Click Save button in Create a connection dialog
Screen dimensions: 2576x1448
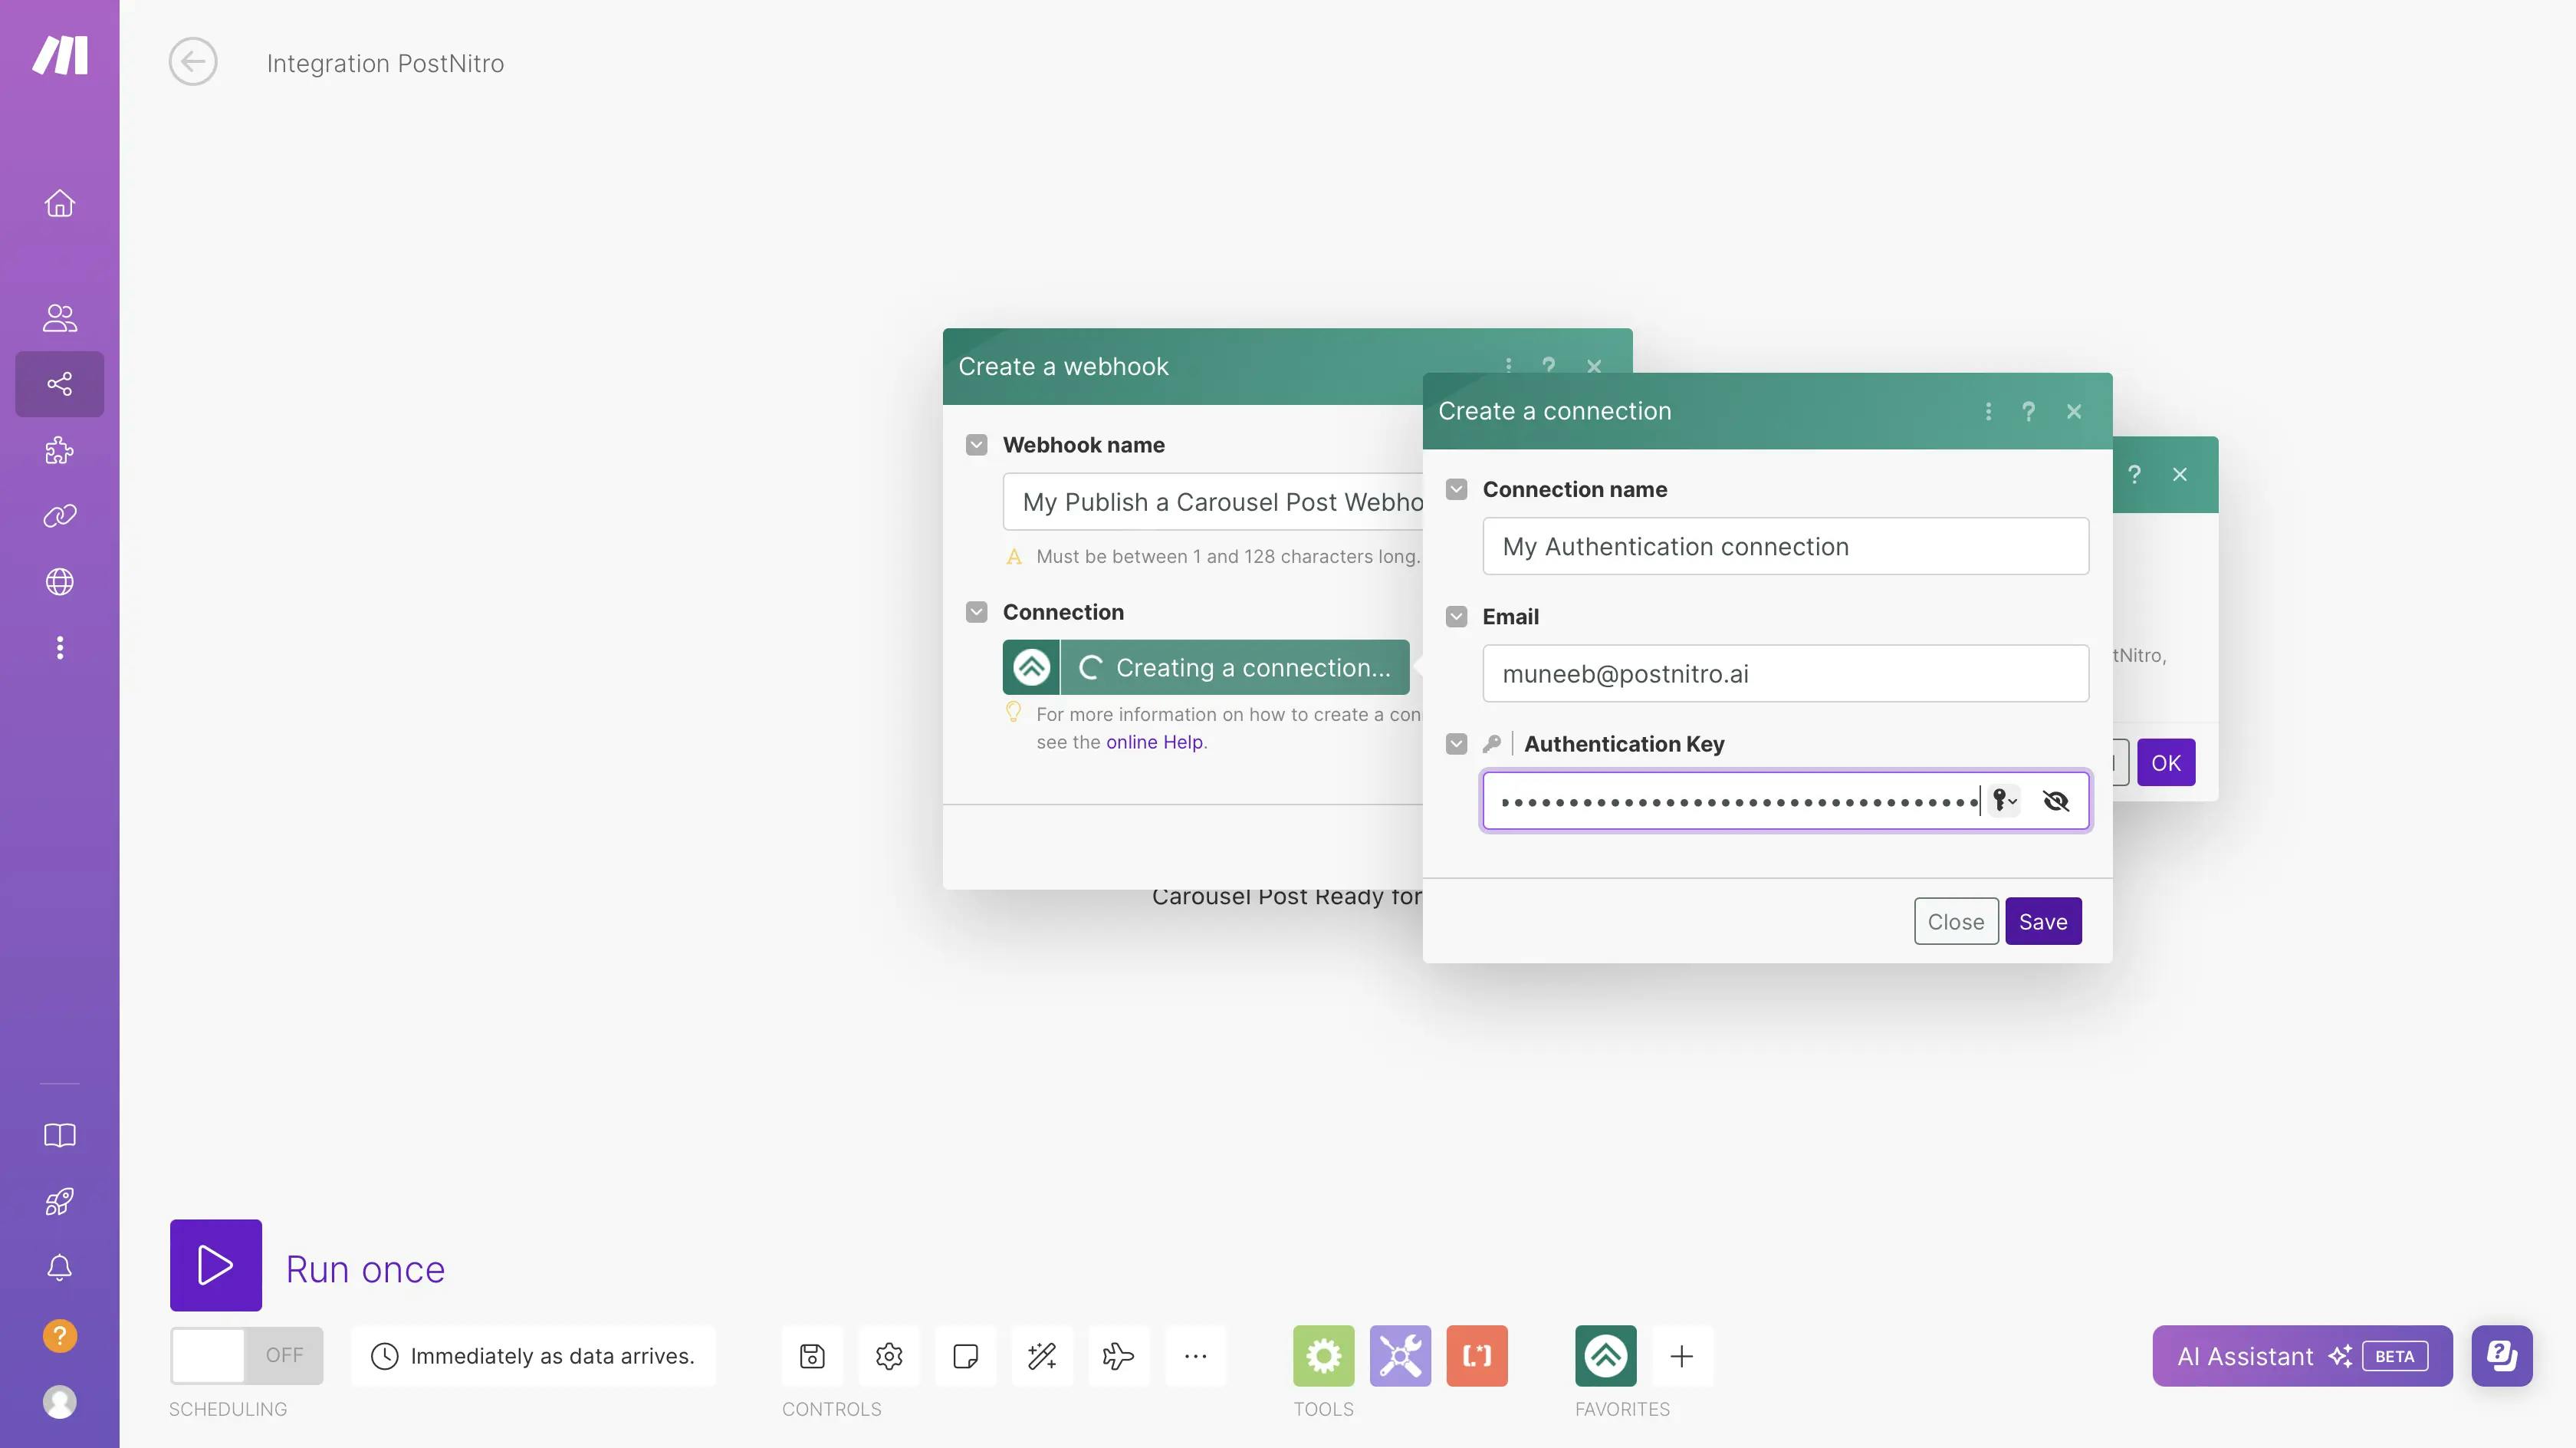(x=2042, y=920)
